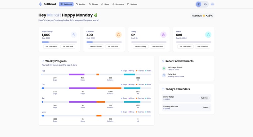Click the Early Bird clock icon
Screen dimensions: 253x137
point(164,75)
